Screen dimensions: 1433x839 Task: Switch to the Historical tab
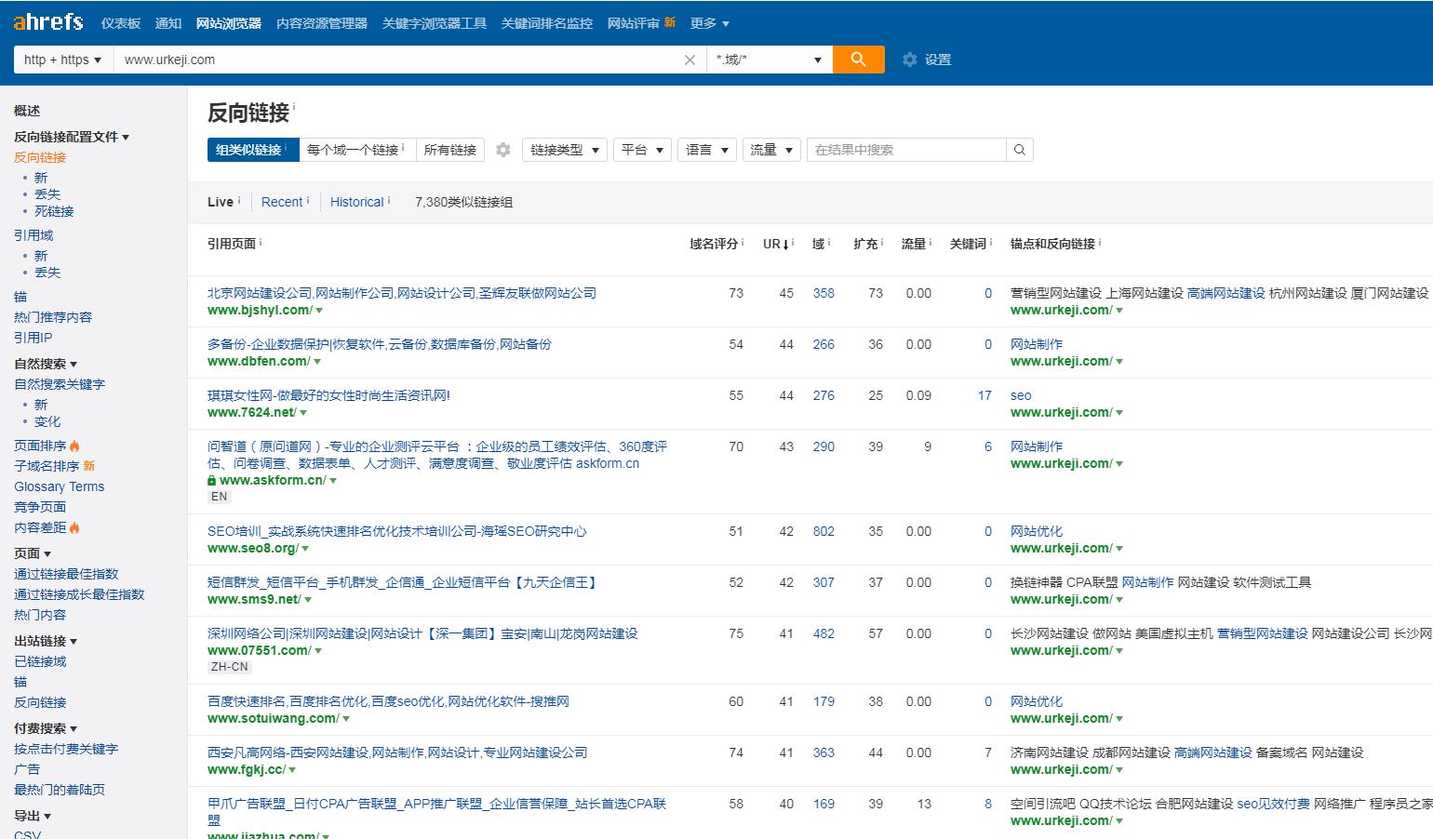click(x=357, y=202)
